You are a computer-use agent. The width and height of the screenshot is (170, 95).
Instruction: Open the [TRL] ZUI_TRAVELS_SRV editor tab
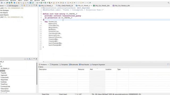pyautogui.click(x=121, y=6)
